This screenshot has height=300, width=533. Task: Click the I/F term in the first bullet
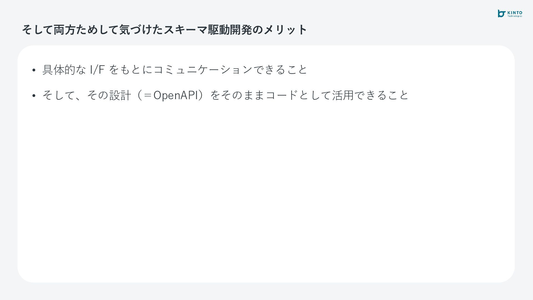pos(97,69)
